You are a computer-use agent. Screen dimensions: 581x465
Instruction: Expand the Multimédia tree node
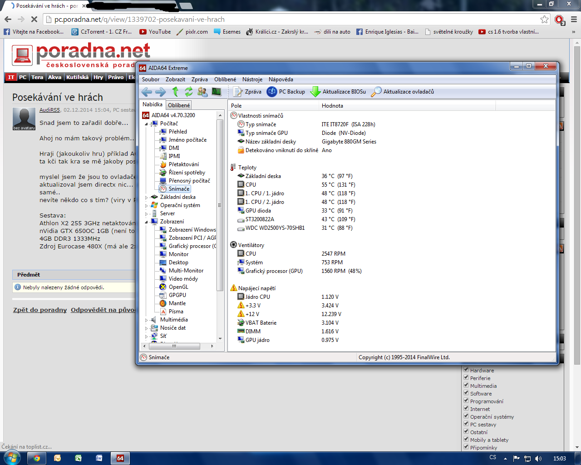pyautogui.click(x=147, y=320)
